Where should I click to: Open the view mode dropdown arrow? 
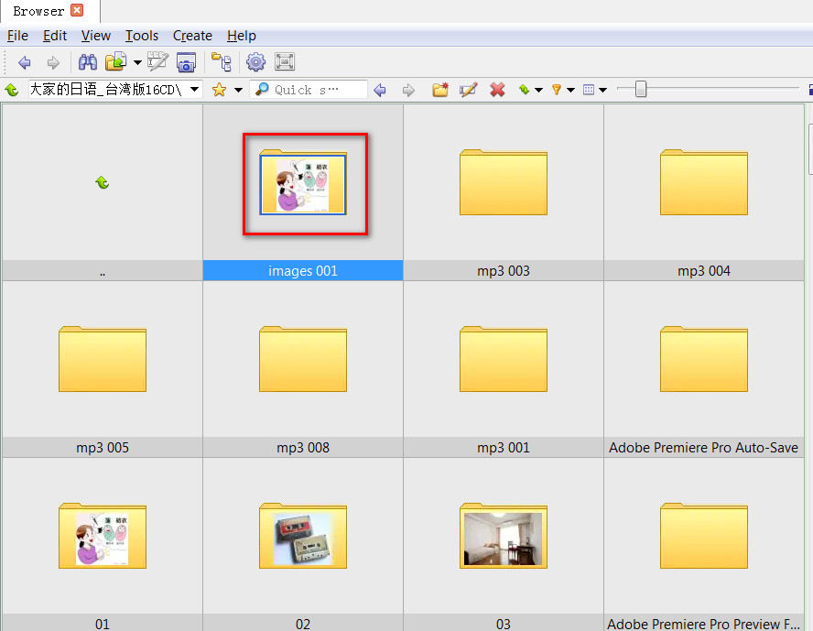[x=602, y=91]
